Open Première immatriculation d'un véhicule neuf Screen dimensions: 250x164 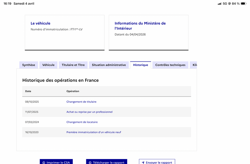pyautogui.click(x=94, y=132)
